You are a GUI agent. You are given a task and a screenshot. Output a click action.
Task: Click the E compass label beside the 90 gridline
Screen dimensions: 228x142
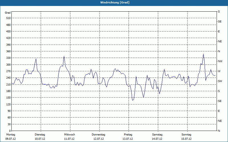(219, 111)
